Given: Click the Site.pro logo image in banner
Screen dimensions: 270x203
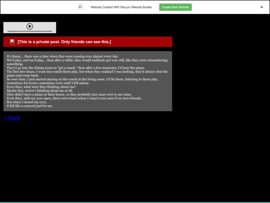Looking at the screenshot, I should (x=81, y=7).
